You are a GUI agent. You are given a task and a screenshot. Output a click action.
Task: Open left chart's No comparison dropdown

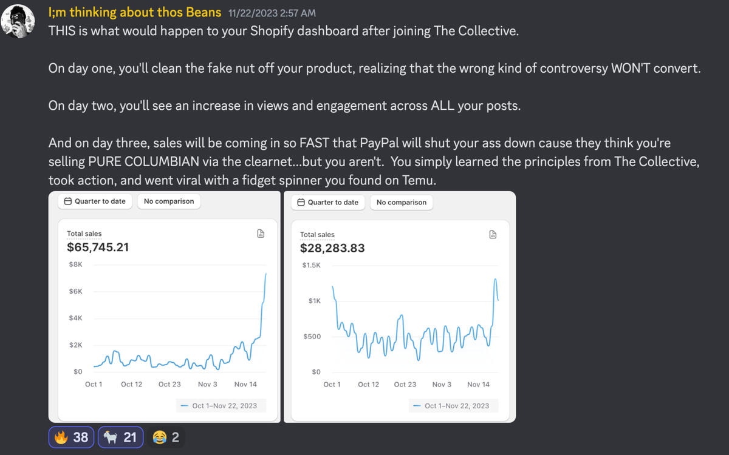point(169,201)
